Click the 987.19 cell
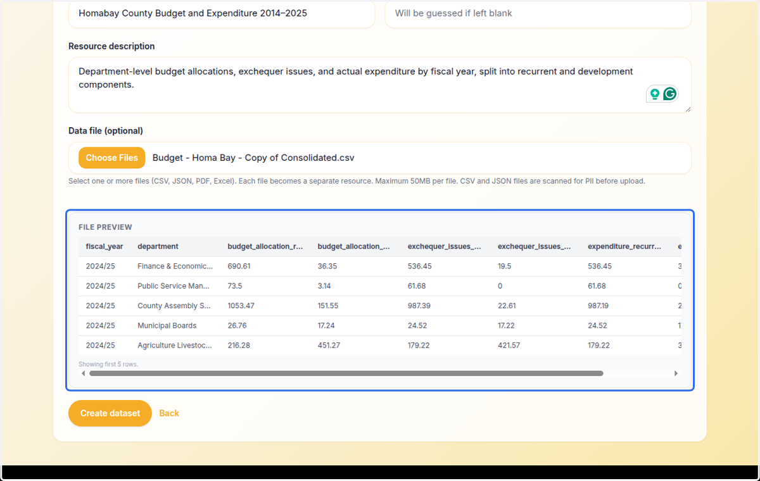Image resolution: width=760 pixels, height=481 pixels. point(599,306)
